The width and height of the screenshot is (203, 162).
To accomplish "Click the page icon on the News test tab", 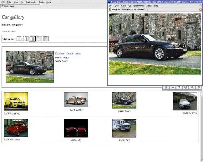I will pos(2,6).
